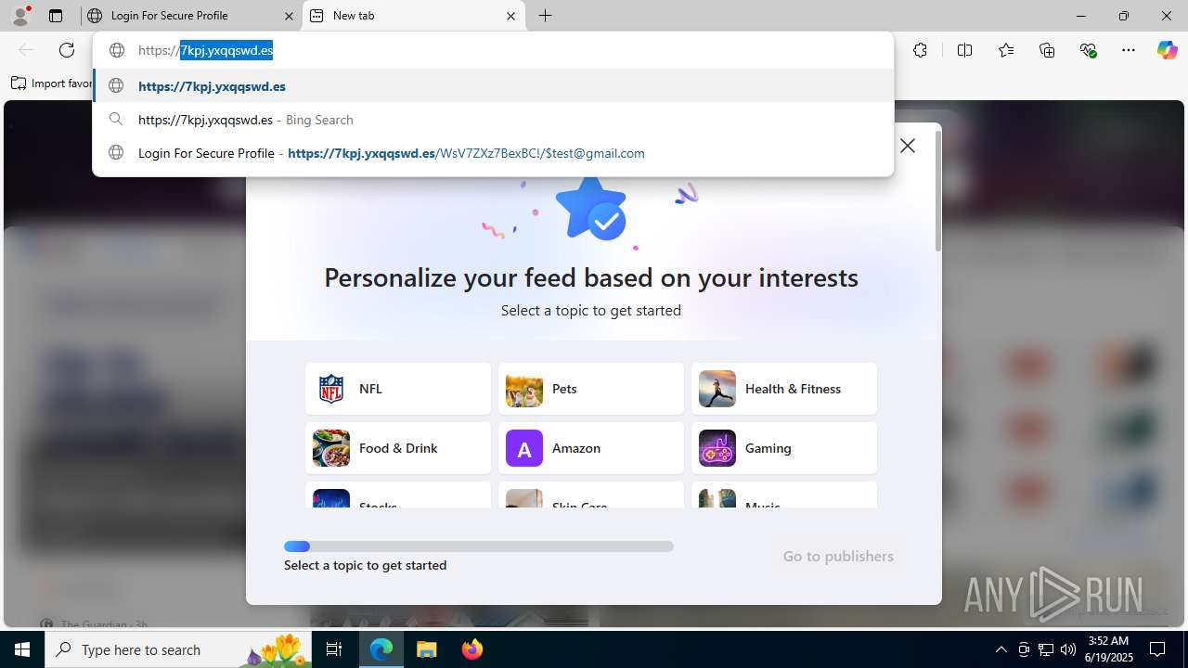Select the Bing Search suggestion row
Screen dimensions: 1188x668
coord(493,120)
